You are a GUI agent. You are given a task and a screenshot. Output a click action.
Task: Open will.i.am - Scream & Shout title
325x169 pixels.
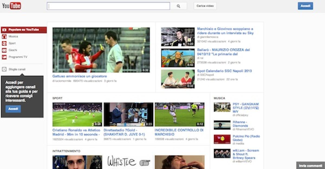coord(246,154)
